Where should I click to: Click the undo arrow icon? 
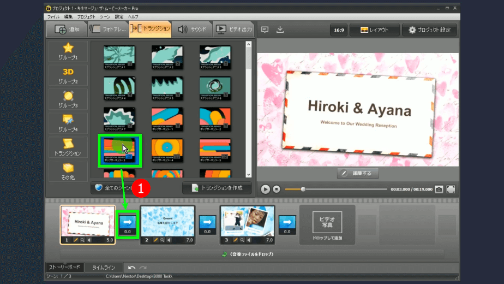pyautogui.click(x=131, y=268)
